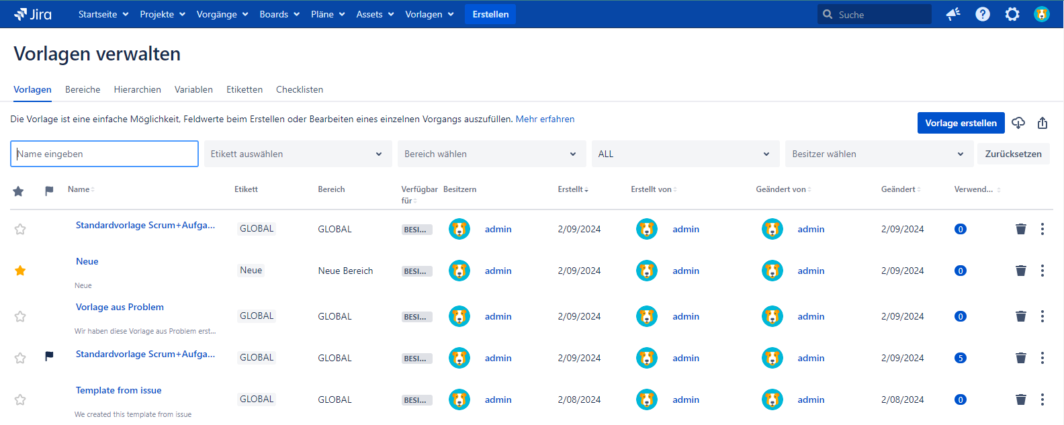Click the Name eingeben filter field
Screen dimensions: 1064x425
tap(104, 154)
